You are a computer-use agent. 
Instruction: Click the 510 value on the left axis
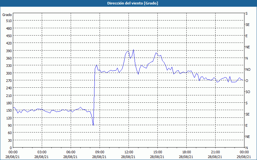tap(9, 21)
